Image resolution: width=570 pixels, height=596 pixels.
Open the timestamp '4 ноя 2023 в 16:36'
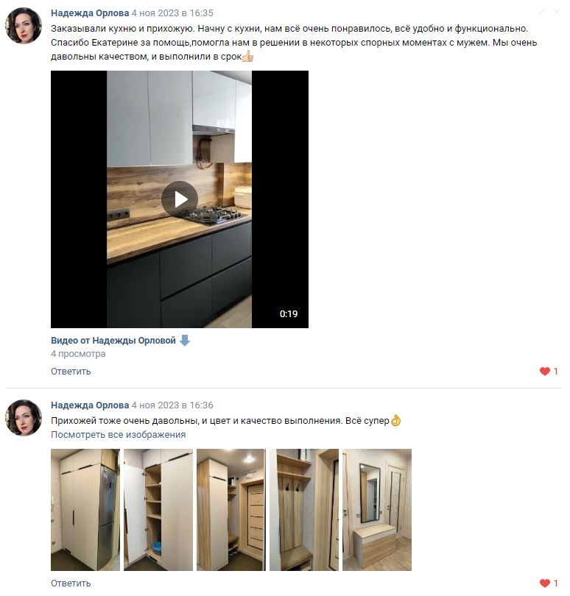(172, 405)
